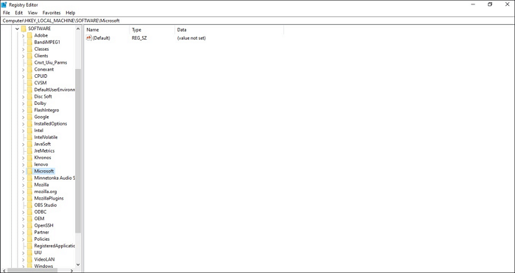Expand the Adobe key
The width and height of the screenshot is (515, 273).
pyautogui.click(x=24, y=35)
